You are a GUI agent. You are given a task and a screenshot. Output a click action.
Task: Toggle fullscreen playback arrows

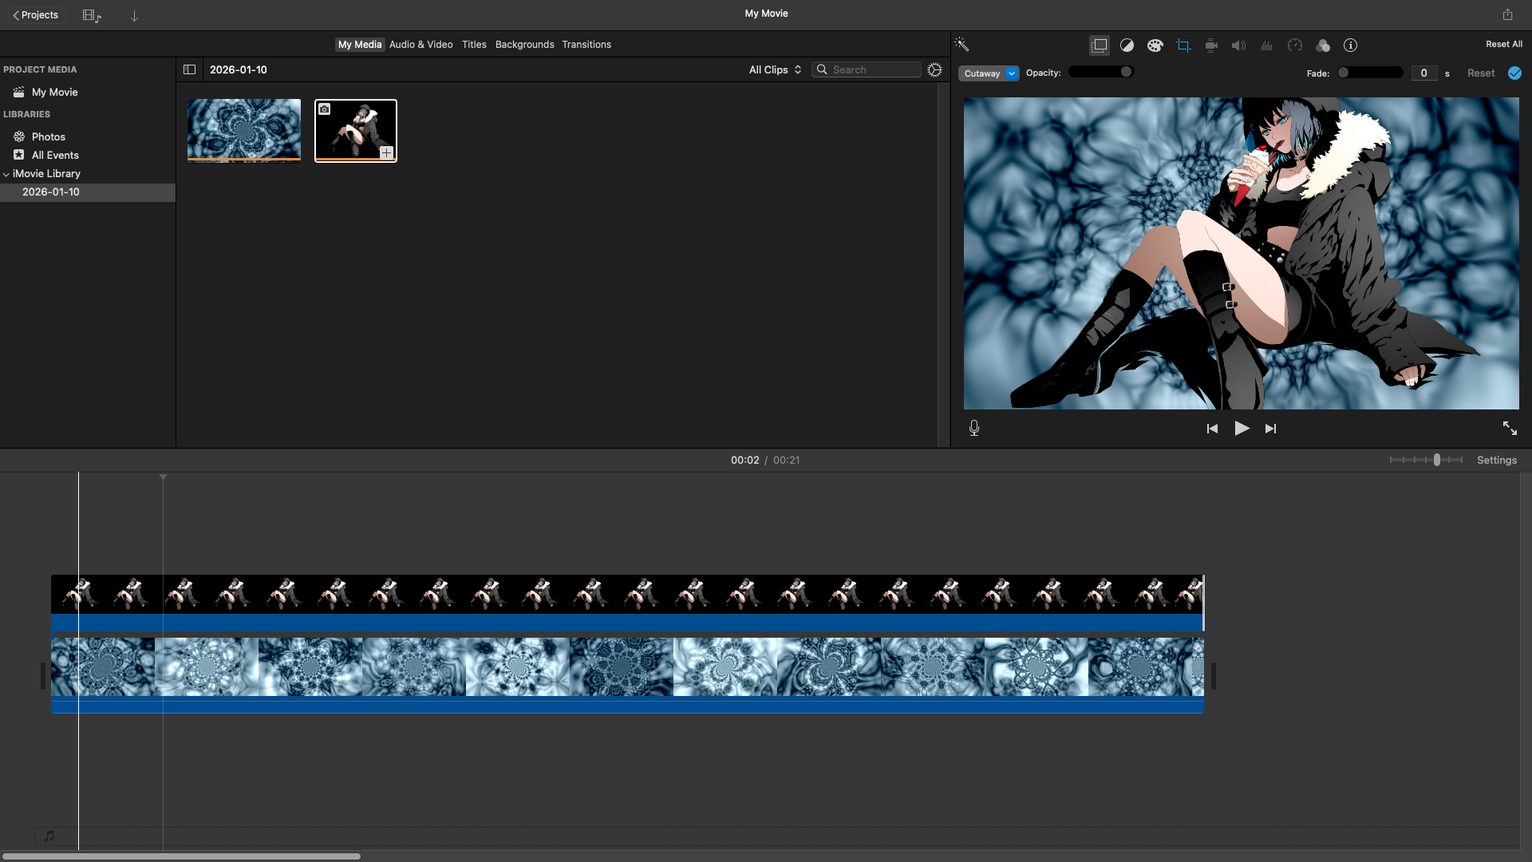[1510, 429]
